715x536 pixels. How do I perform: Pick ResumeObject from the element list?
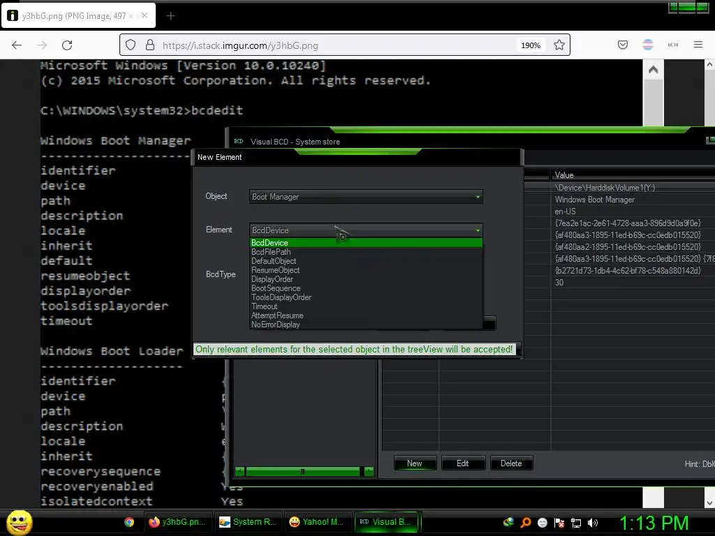(x=366, y=270)
